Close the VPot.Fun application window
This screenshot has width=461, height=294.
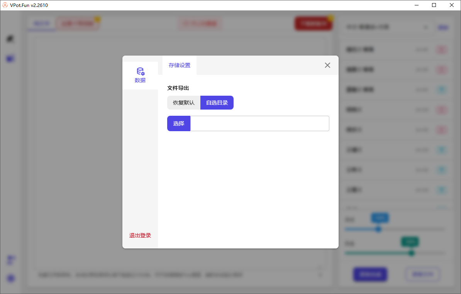tap(452, 5)
